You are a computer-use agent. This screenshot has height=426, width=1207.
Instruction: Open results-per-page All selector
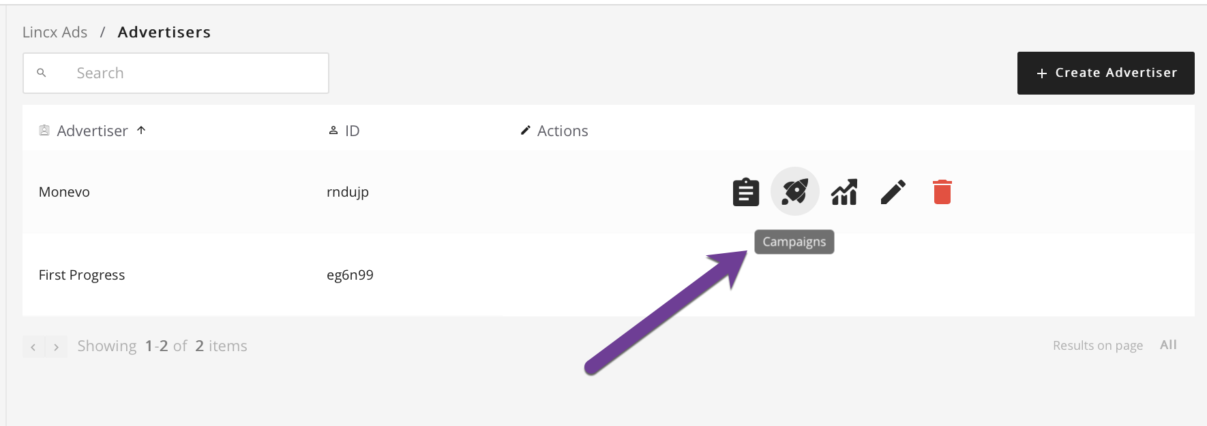pyautogui.click(x=1168, y=345)
